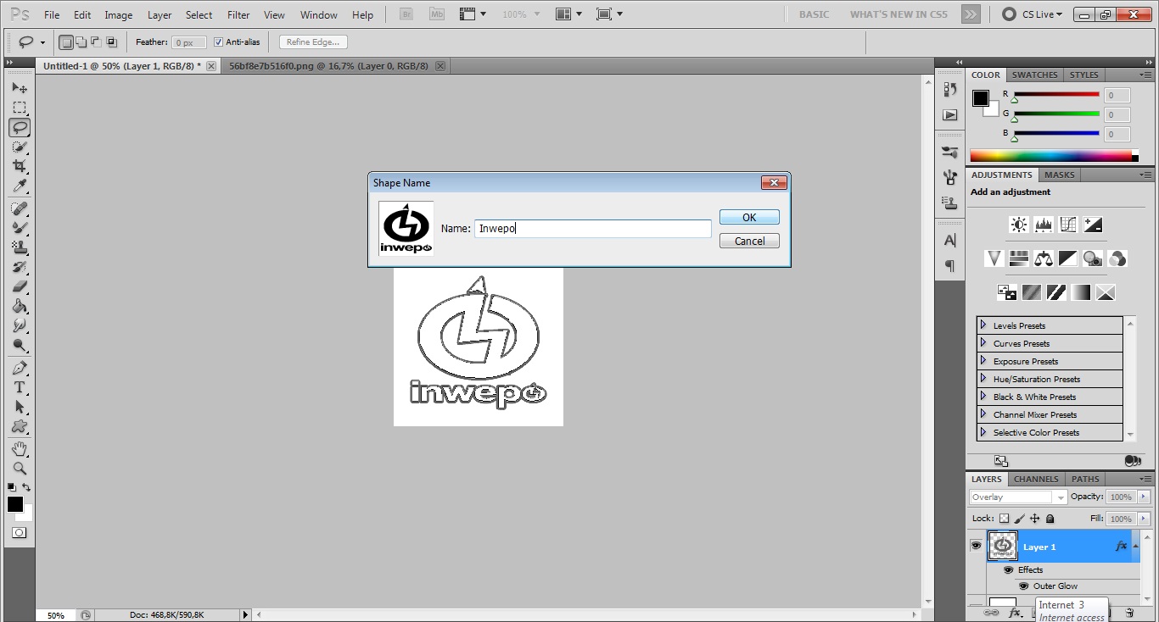Viewport: 1159px width, 622px height.
Task: Add a Color Balance adjustment (scales icon)
Action: click(x=1044, y=258)
